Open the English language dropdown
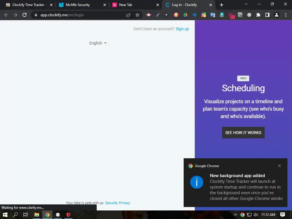Viewport: 292px width, 219px height. click(98, 43)
